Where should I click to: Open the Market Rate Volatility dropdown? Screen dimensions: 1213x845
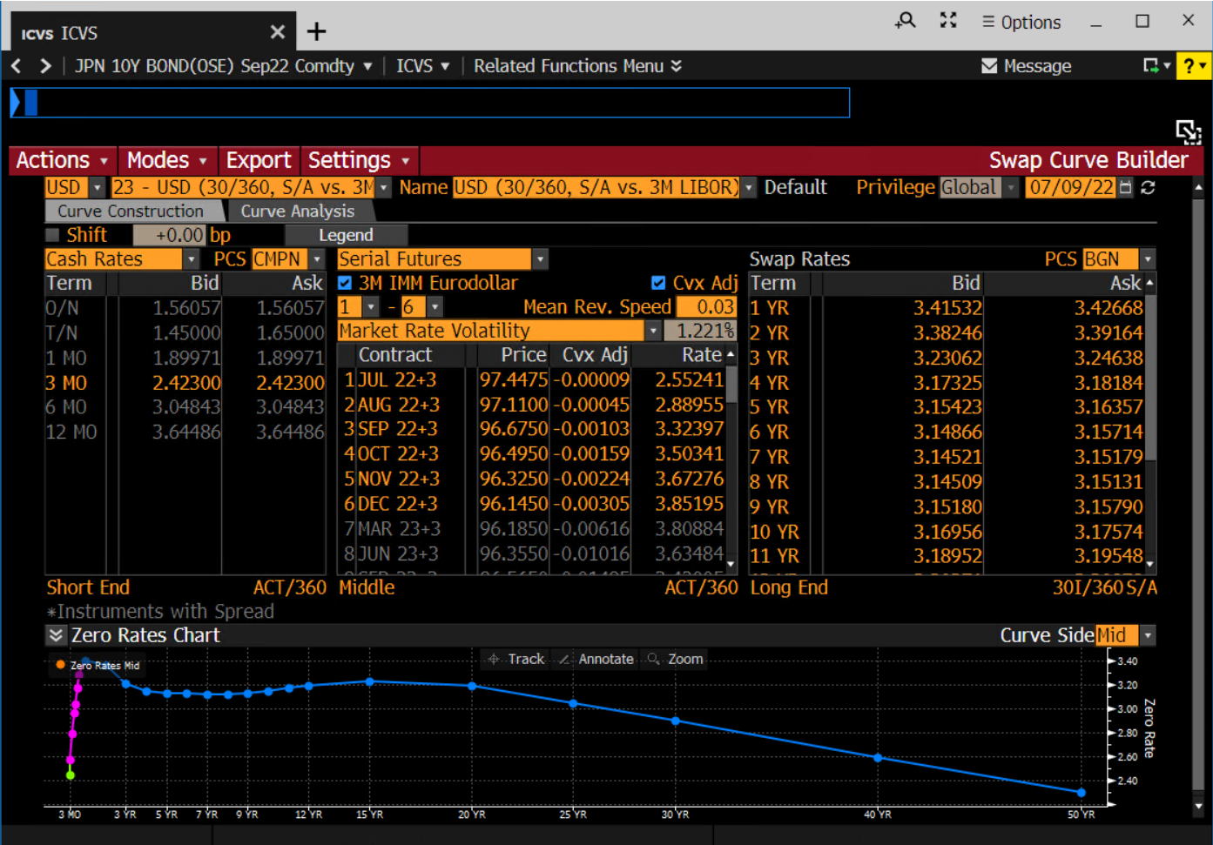click(x=653, y=331)
